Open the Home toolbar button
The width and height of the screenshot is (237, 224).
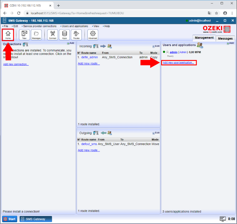click(8, 35)
